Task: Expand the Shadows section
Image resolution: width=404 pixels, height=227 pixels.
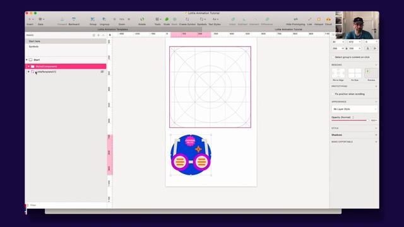Action: pos(376,135)
